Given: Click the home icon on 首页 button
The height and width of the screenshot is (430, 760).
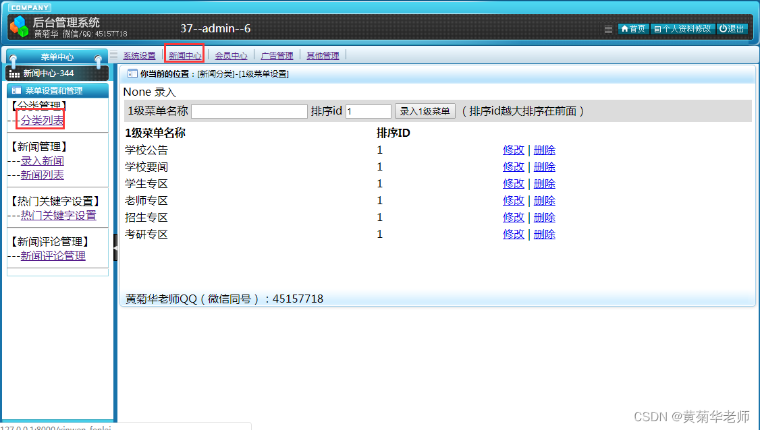Looking at the screenshot, I should point(625,29).
